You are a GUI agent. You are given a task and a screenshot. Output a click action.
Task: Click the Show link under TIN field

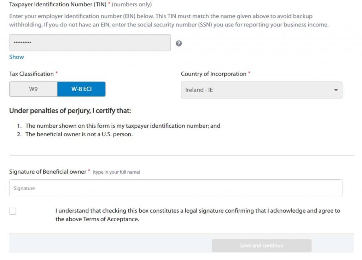[16, 57]
